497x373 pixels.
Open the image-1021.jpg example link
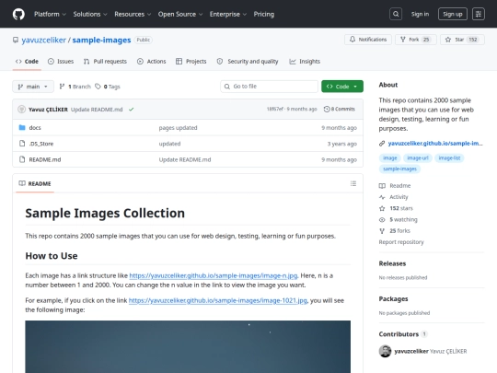pyautogui.click(x=218, y=300)
